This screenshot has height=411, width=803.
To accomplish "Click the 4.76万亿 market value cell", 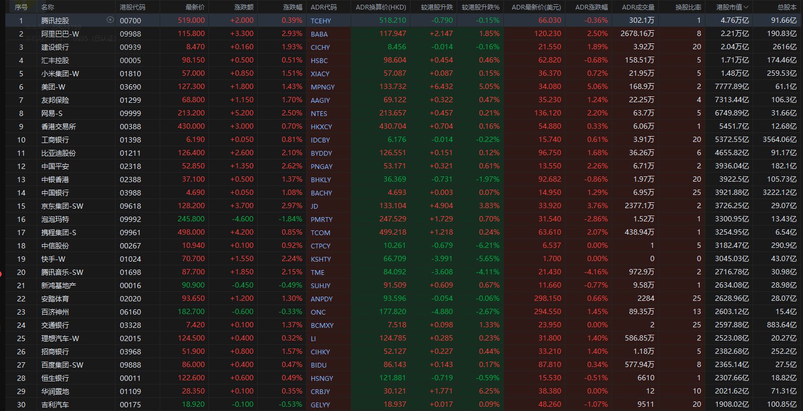I will pyautogui.click(x=734, y=21).
